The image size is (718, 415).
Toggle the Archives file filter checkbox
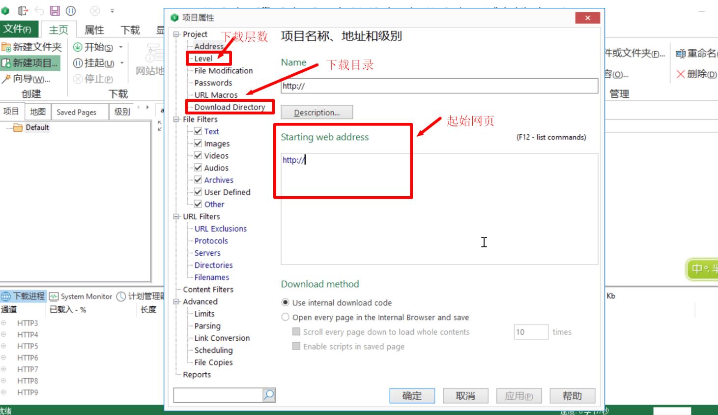pyautogui.click(x=198, y=180)
